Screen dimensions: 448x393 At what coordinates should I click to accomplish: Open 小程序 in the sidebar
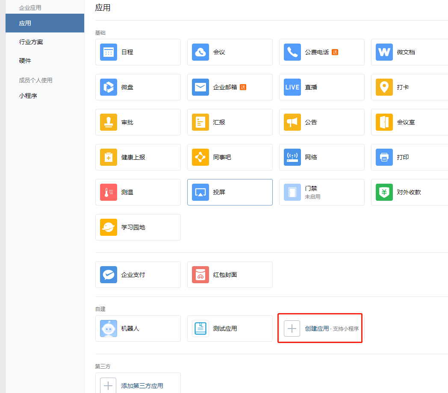pyautogui.click(x=28, y=96)
